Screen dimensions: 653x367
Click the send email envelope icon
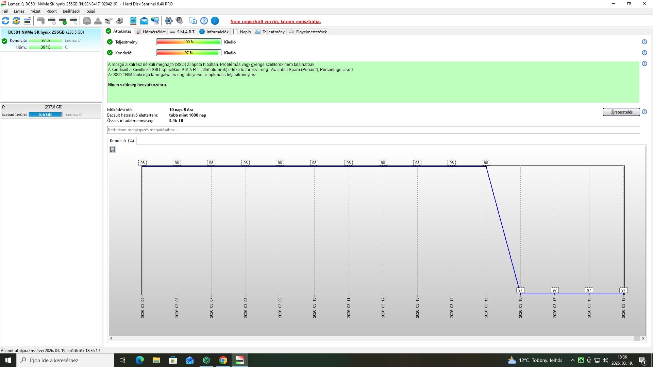[x=144, y=21]
